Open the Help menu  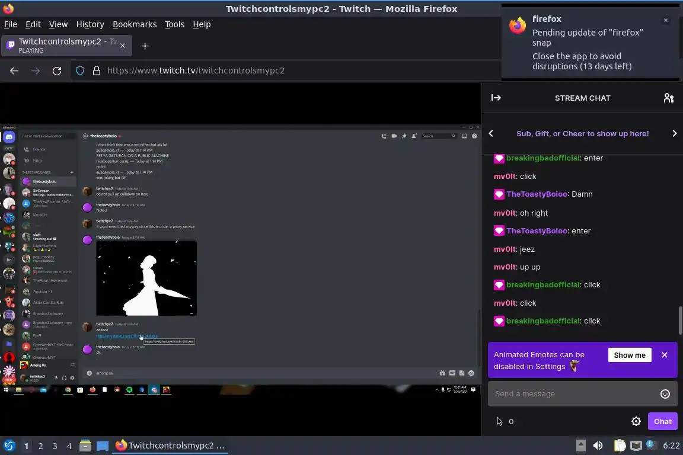tap(202, 24)
